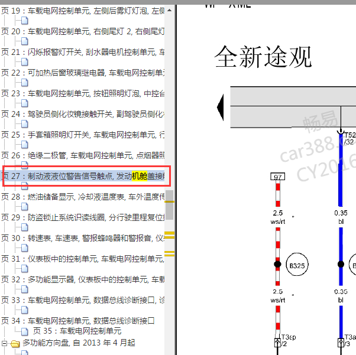This screenshot has width=356, height=355.
Task: Click the T3ap /2 connector label
Action: [289, 340]
